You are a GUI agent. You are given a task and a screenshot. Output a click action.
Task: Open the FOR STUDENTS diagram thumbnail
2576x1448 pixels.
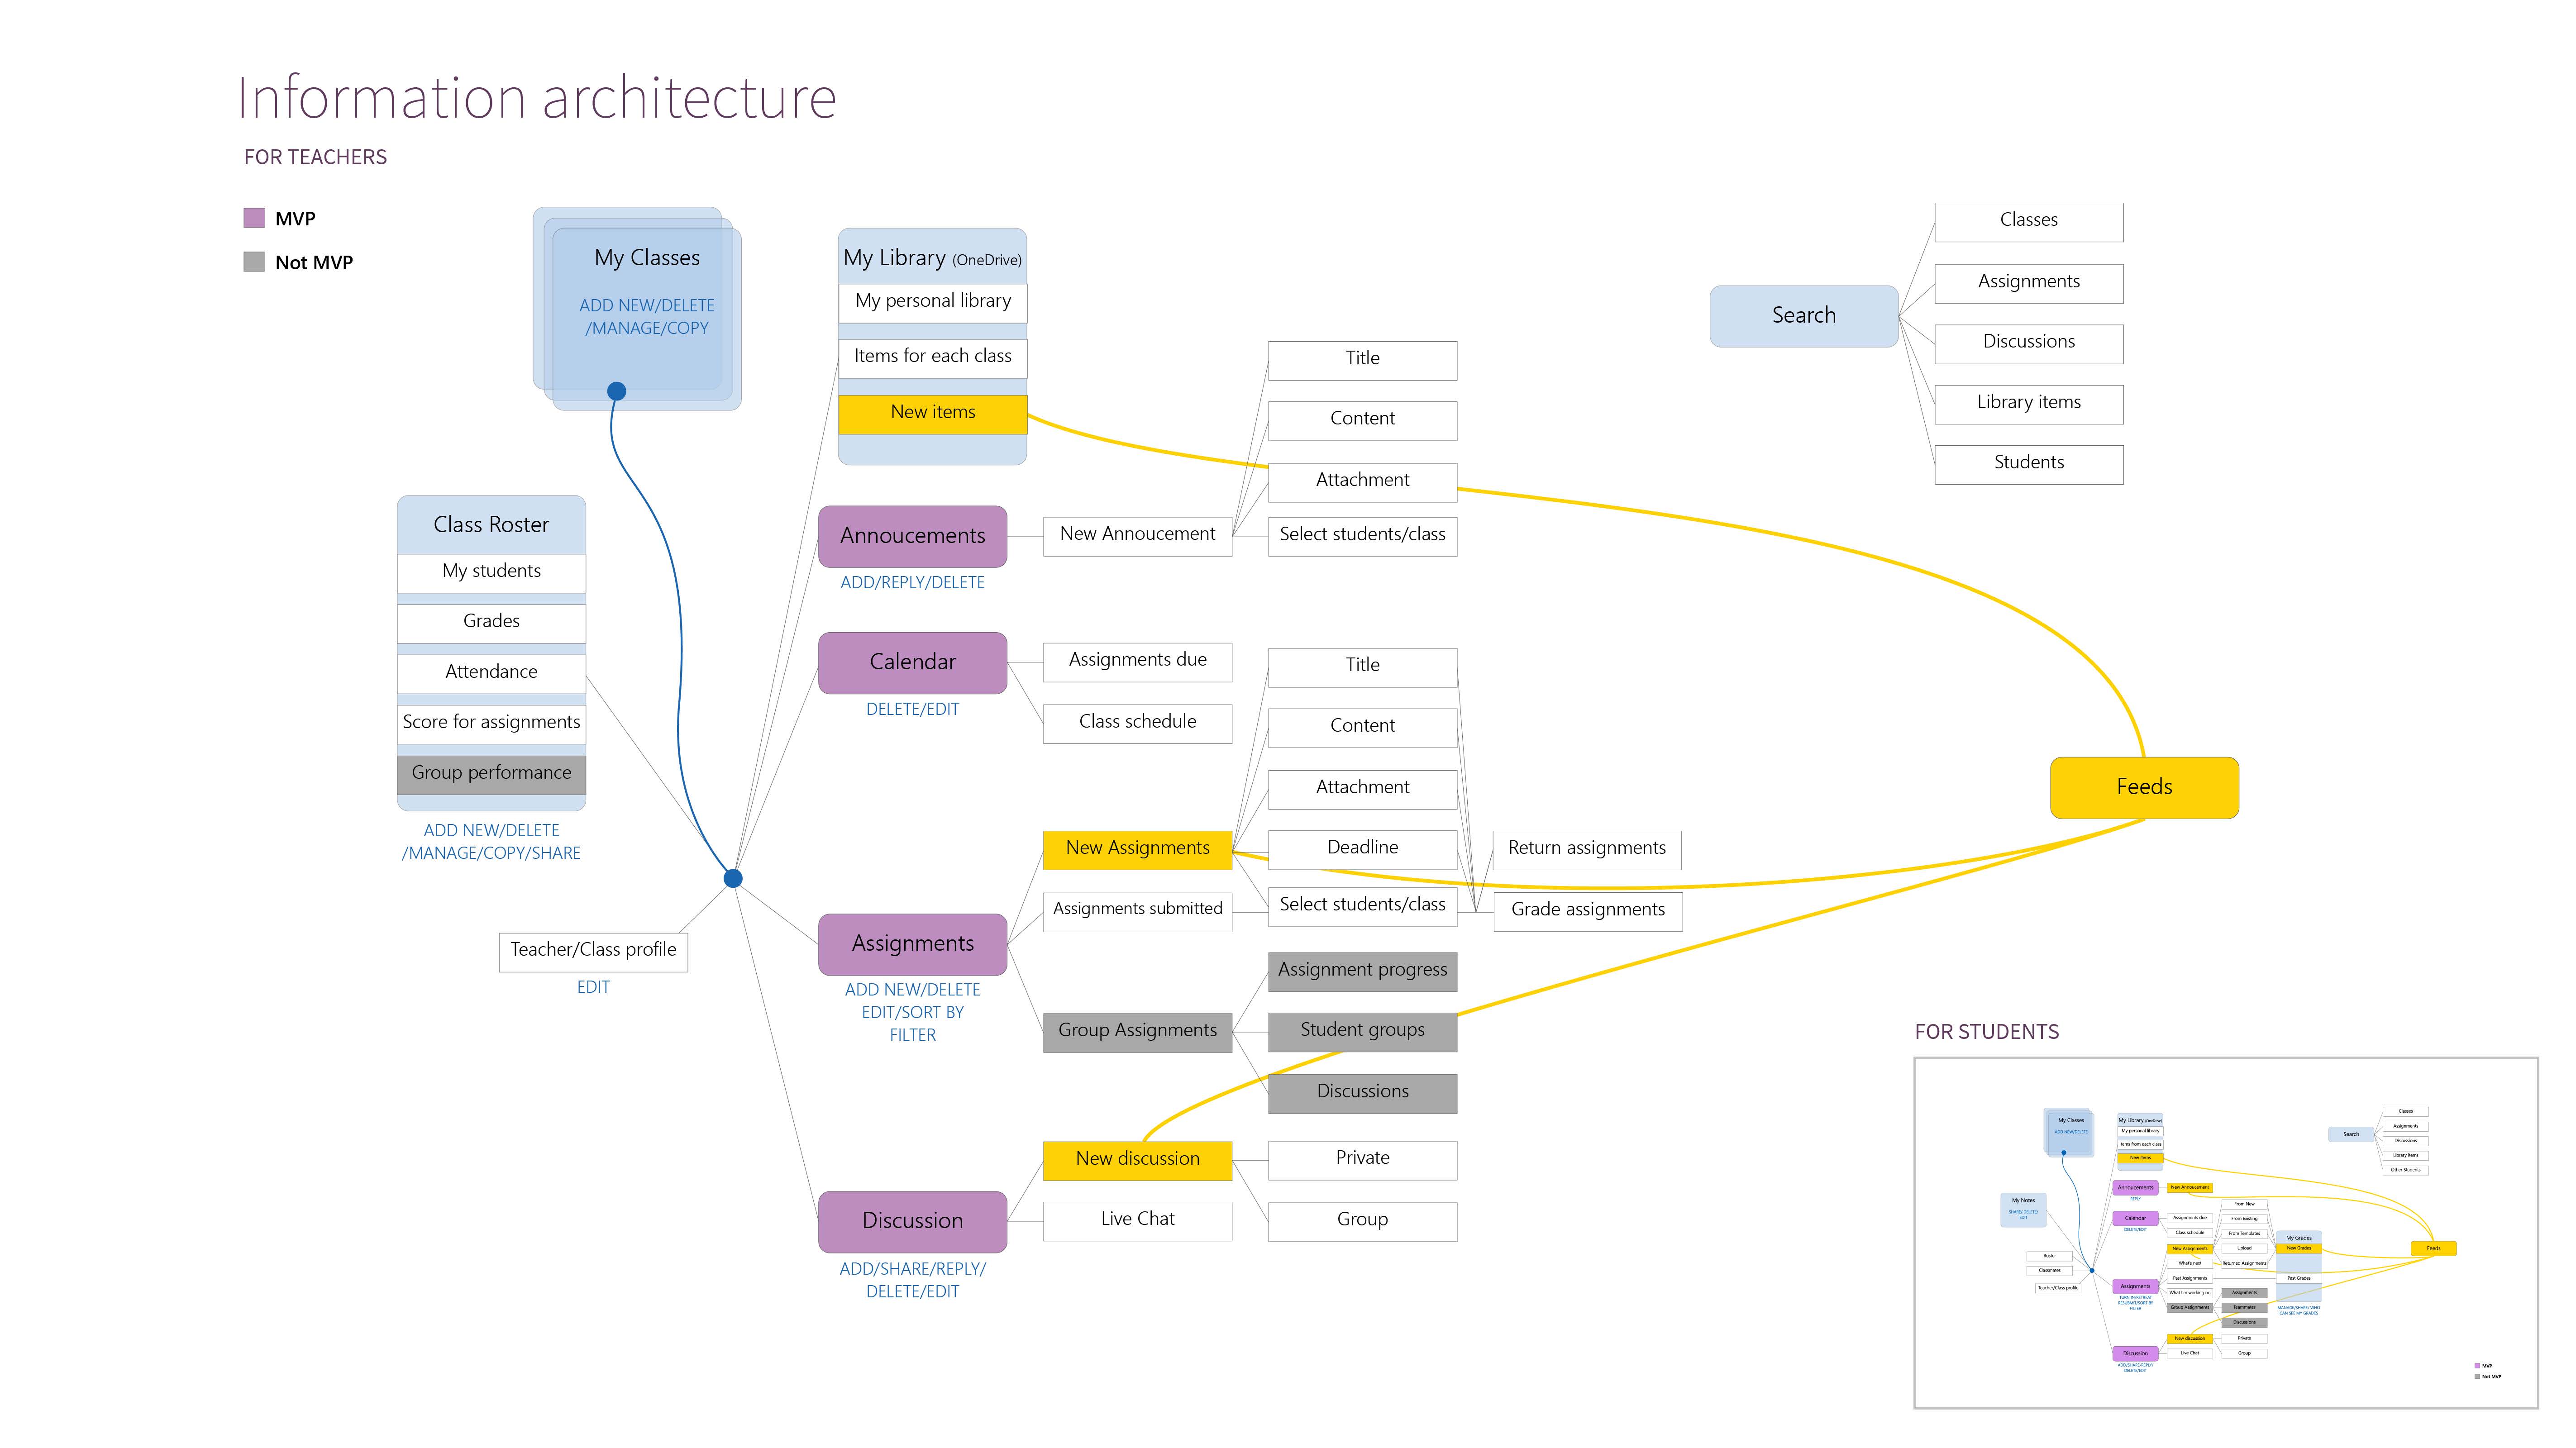(x=2226, y=1232)
